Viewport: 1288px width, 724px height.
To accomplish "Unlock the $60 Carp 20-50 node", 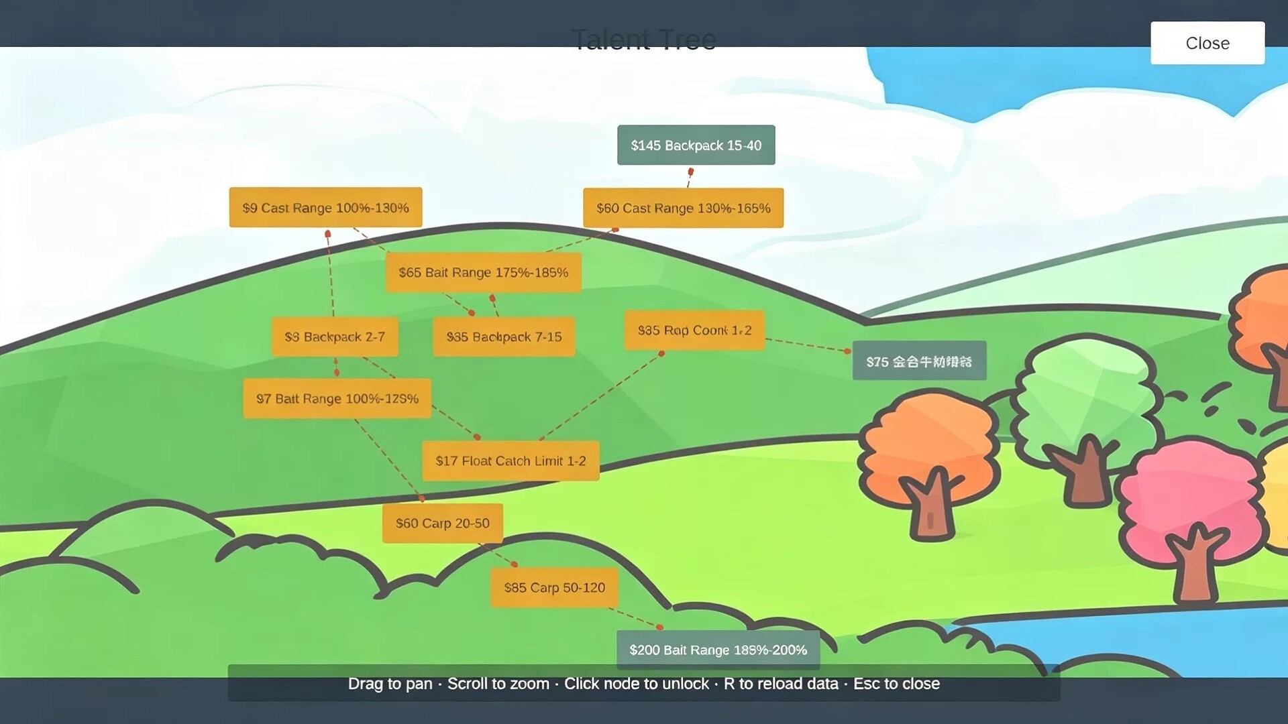I will (442, 523).
